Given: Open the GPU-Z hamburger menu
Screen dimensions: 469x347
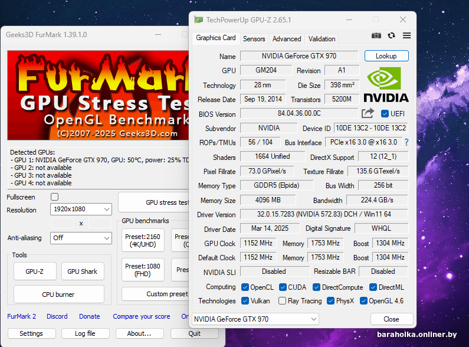Looking at the screenshot, I should click(x=406, y=35).
